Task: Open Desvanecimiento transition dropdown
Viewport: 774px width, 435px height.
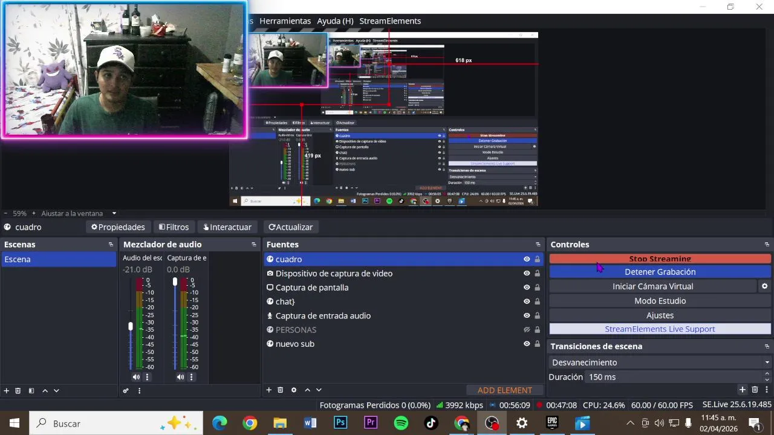Action: [x=660, y=362]
